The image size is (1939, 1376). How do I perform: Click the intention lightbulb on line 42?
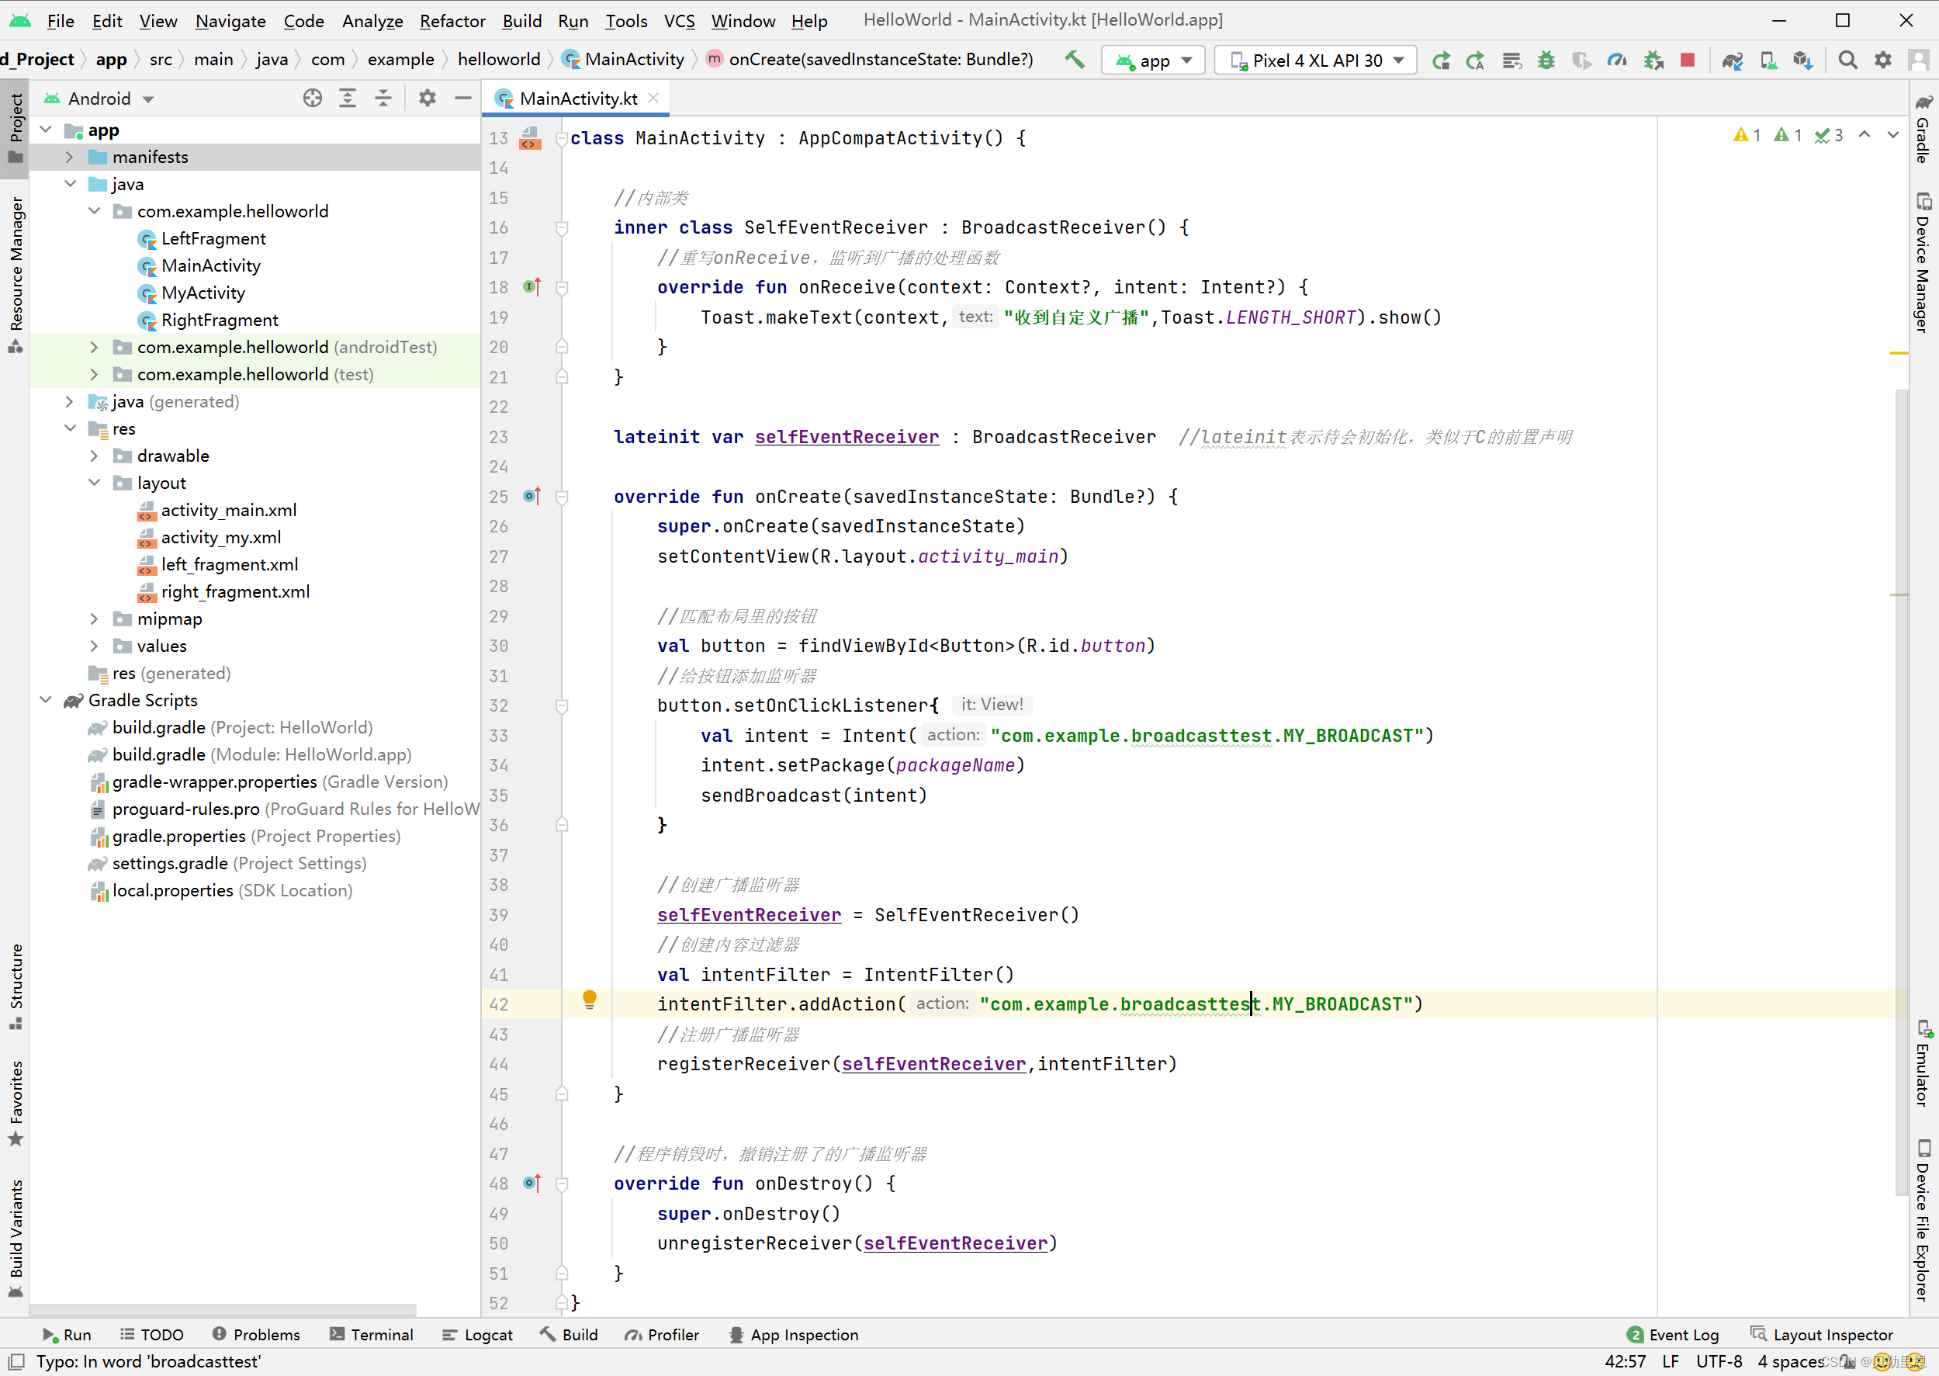[x=590, y=1000]
